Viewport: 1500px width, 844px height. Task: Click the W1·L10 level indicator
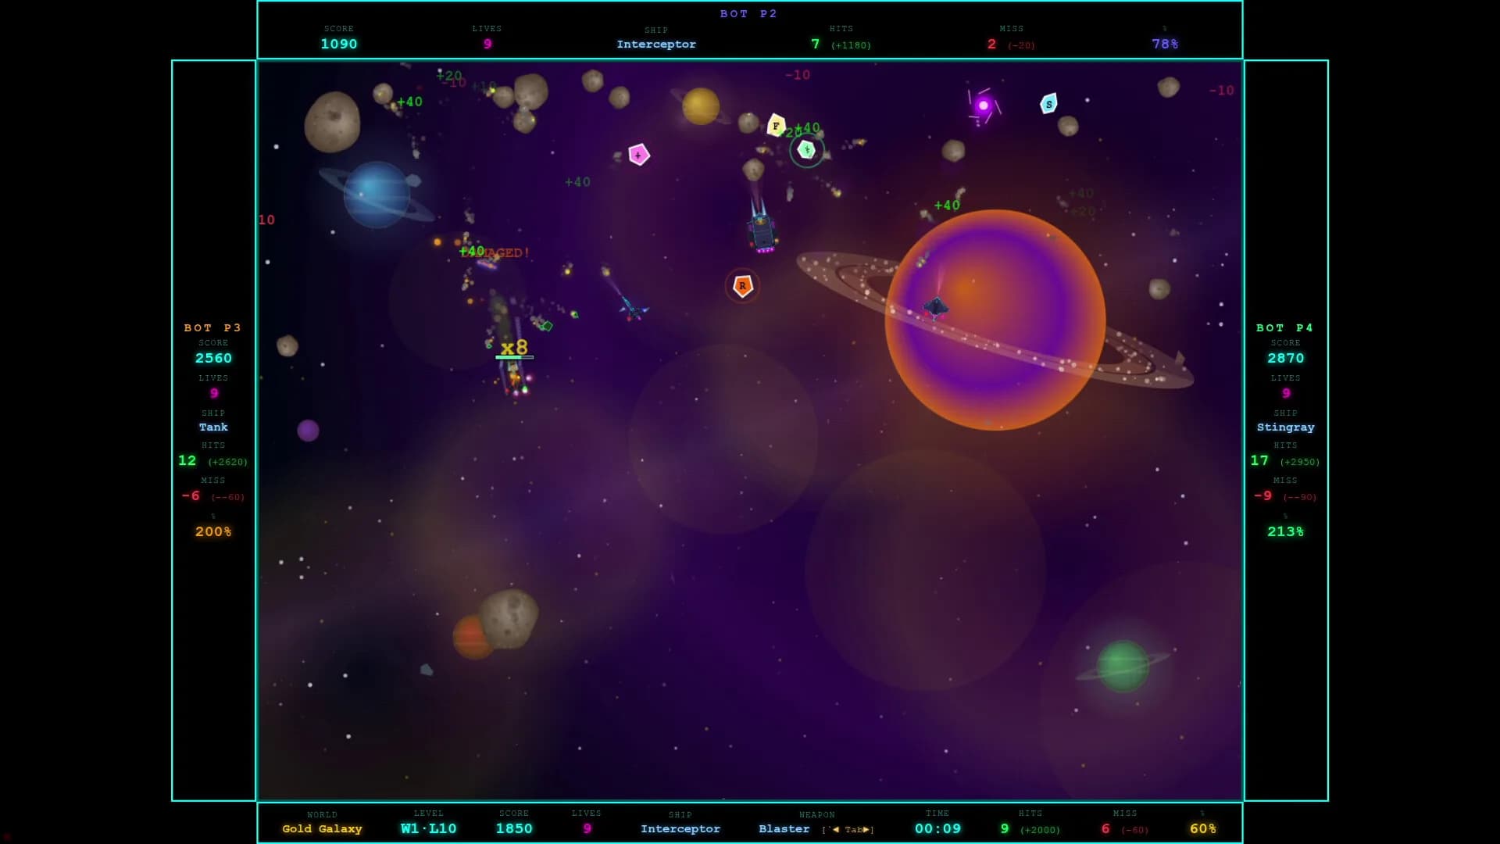click(x=428, y=828)
